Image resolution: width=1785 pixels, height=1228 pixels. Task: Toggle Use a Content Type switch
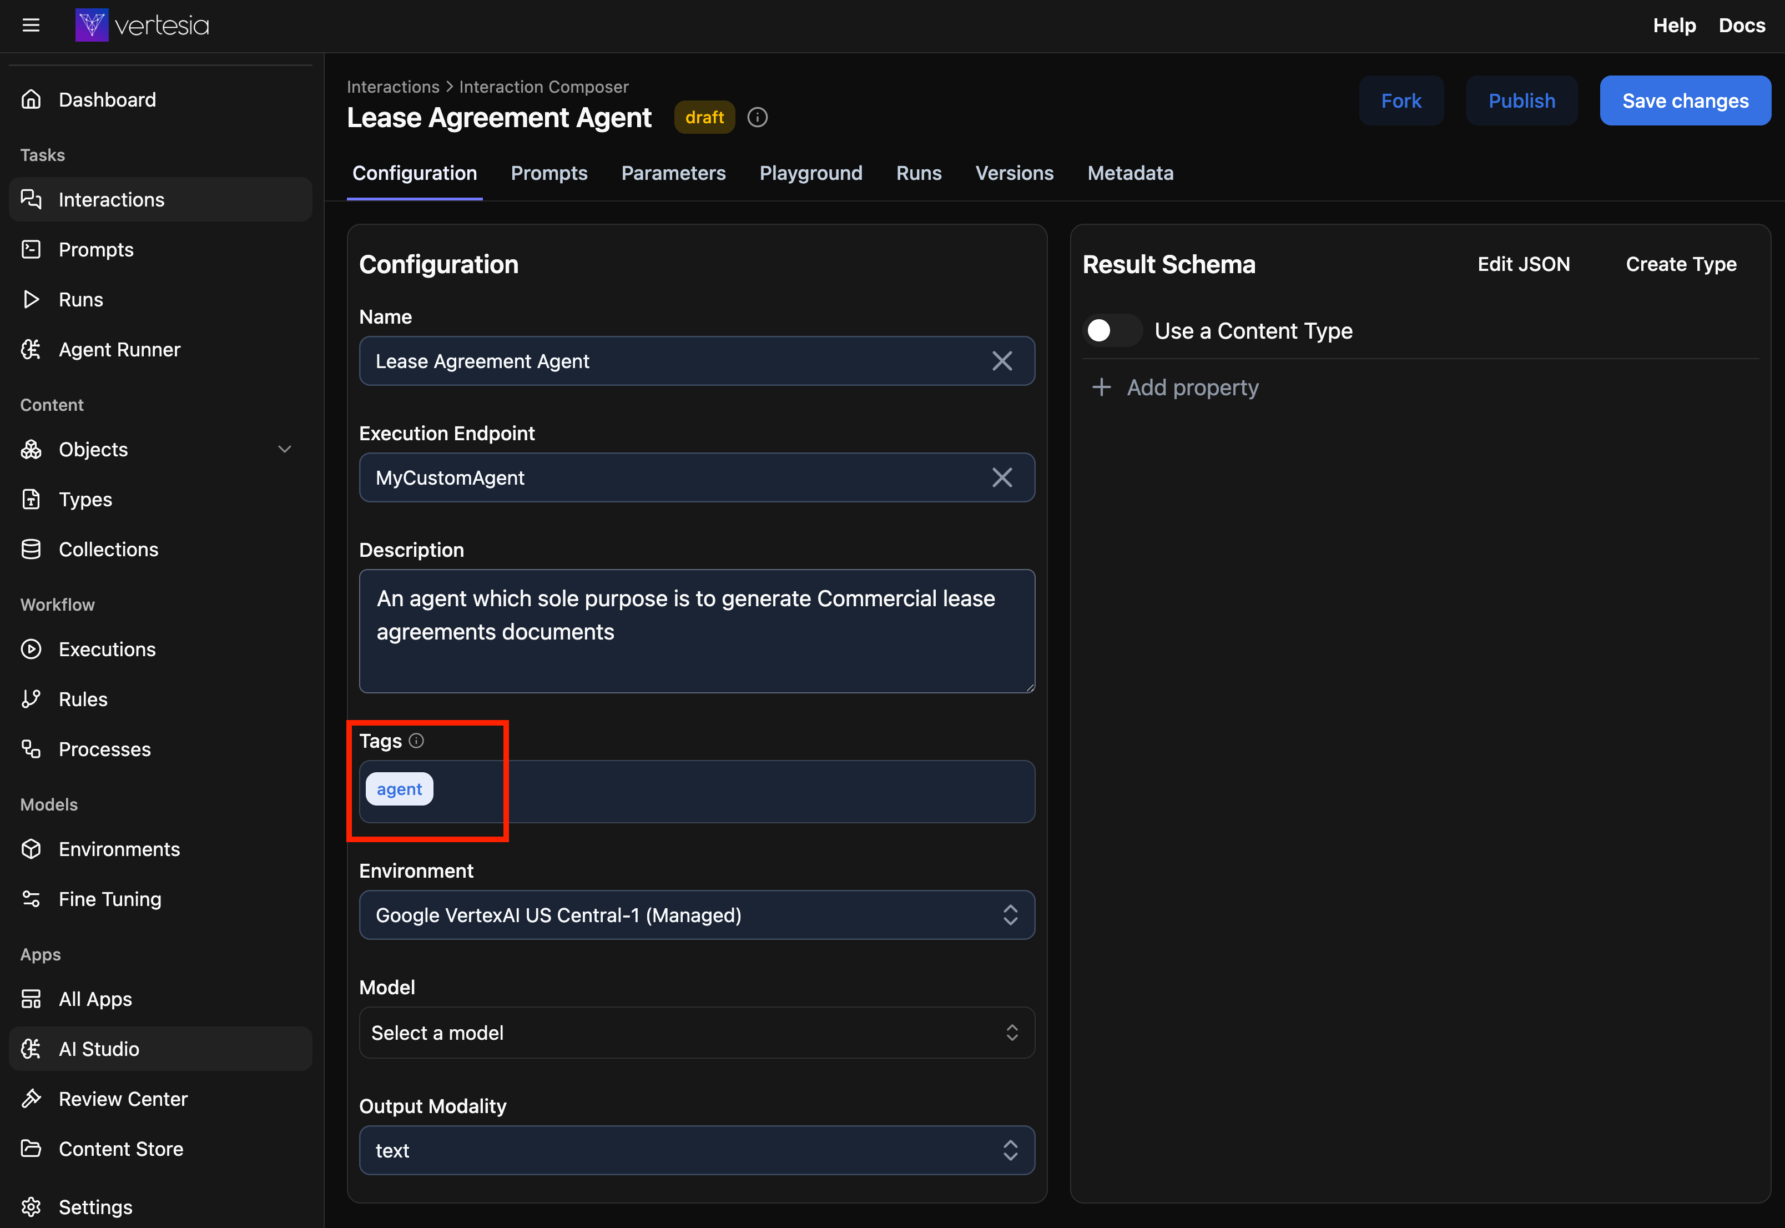(x=1112, y=331)
